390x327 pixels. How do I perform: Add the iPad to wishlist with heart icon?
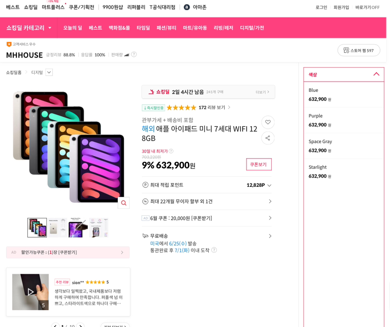click(268, 122)
